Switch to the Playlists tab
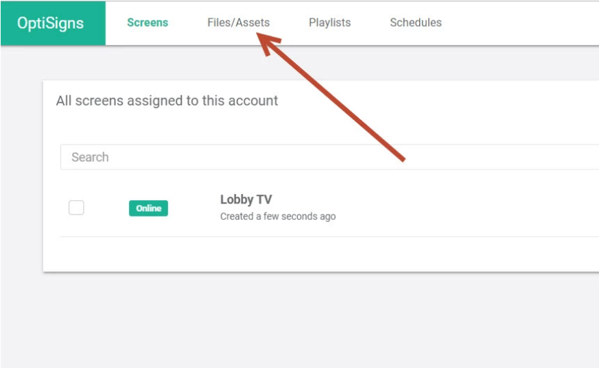599x368 pixels. pyautogui.click(x=329, y=23)
